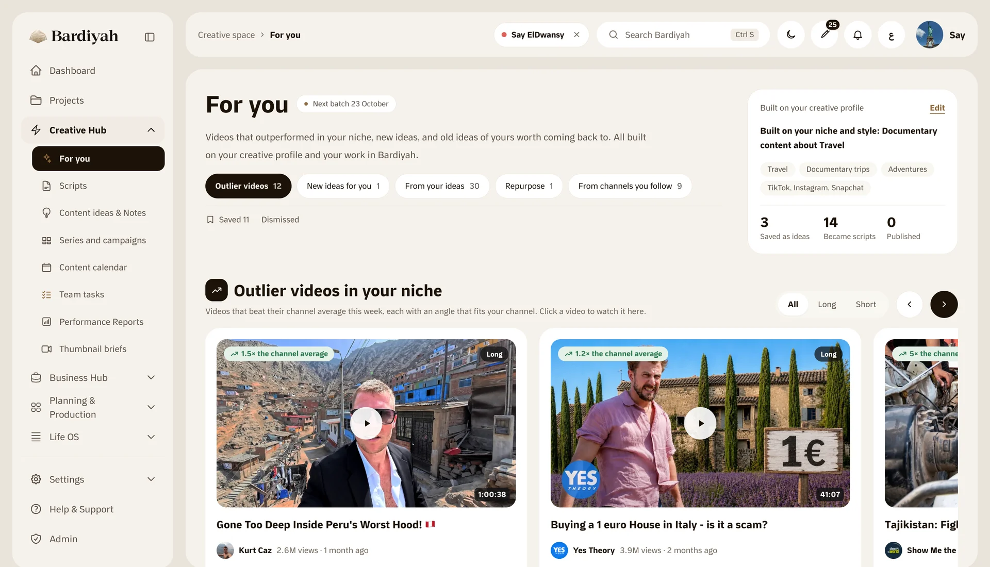Viewport: 990px width, 567px height.
Task: Open the Admin section
Action: (x=93, y=539)
